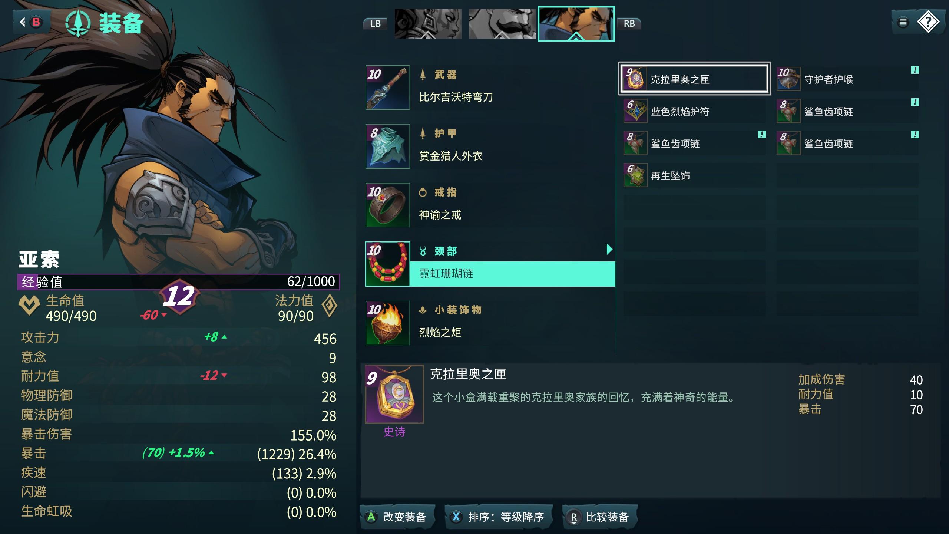The height and width of the screenshot is (534, 949).
Task: Select the 比尔吉沃特弯刀 weapon icon
Action: pos(387,88)
